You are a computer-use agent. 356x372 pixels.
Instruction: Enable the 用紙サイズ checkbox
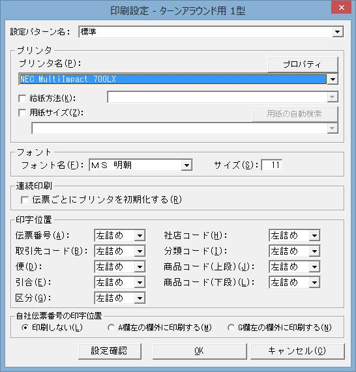pyautogui.click(x=22, y=113)
